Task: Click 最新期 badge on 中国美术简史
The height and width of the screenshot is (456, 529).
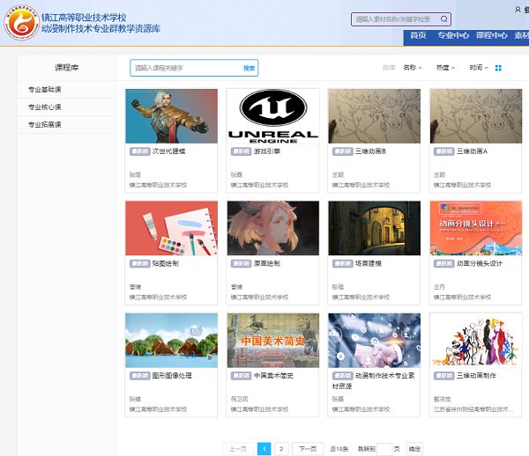Action: [x=242, y=376]
